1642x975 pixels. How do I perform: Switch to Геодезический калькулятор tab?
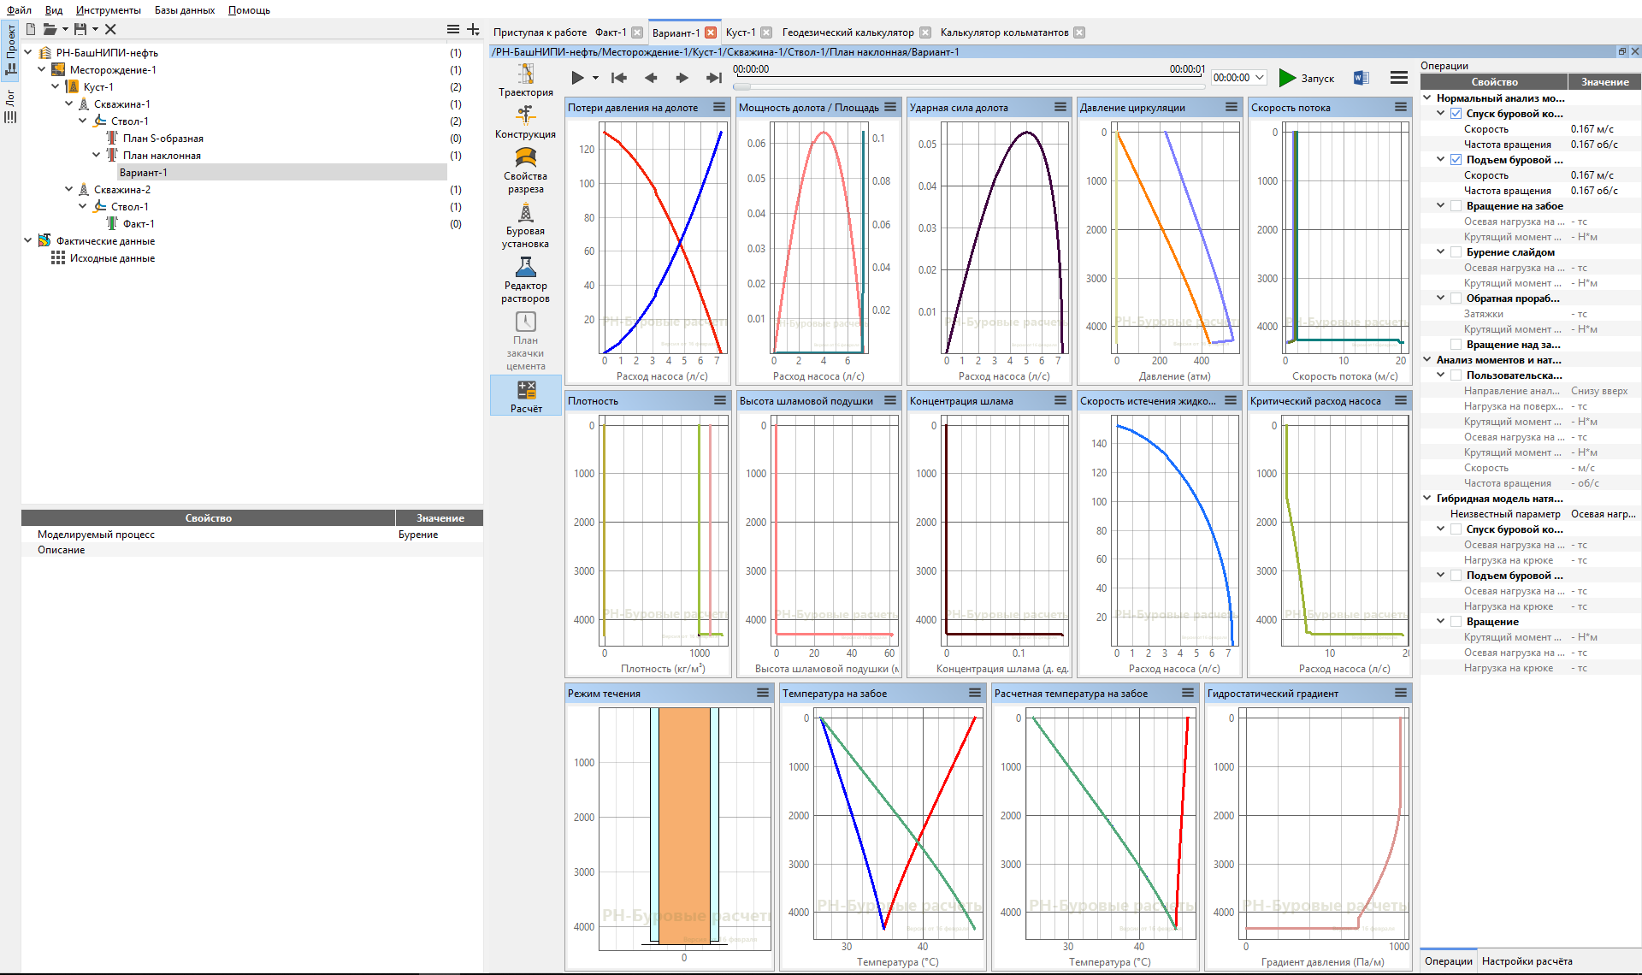coord(848,32)
